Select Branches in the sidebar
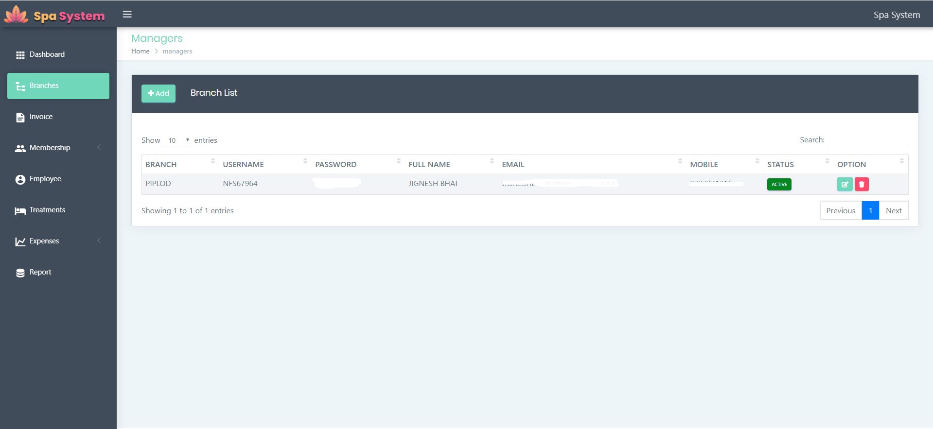The height and width of the screenshot is (429, 933). click(x=58, y=86)
